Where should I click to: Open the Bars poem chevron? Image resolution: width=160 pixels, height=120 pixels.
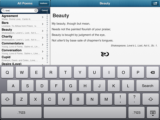click(43, 24)
